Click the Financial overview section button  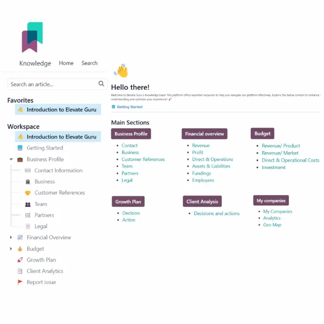(x=204, y=134)
